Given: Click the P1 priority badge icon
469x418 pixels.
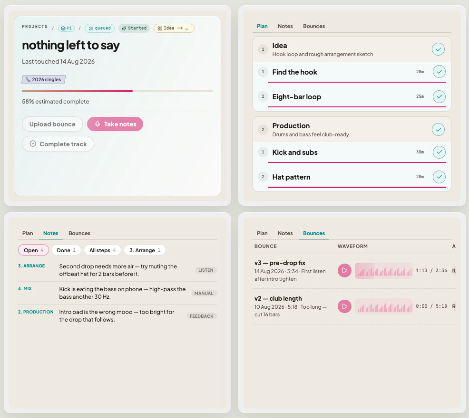Looking at the screenshot, I should pyautogui.click(x=66, y=28).
